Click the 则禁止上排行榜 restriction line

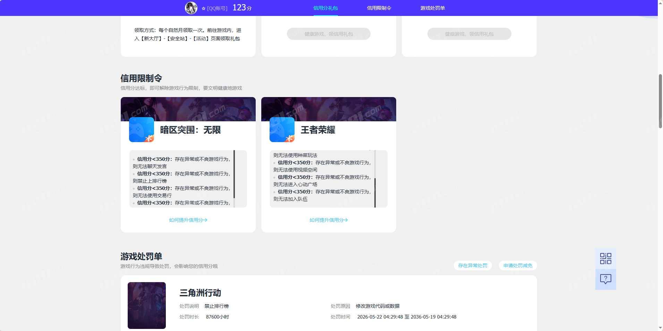point(150,181)
